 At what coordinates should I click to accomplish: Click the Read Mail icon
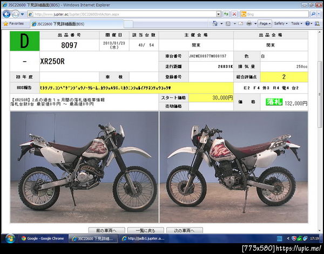pos(240,24)
